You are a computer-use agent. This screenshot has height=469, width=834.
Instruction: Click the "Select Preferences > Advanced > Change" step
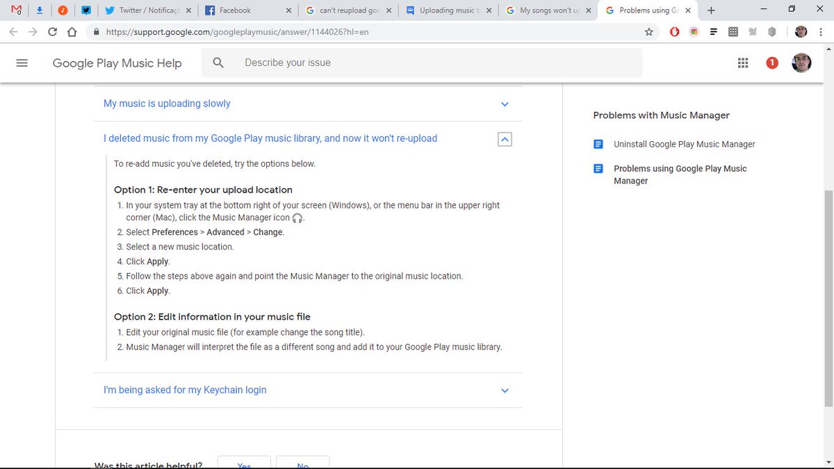point(205,232)
